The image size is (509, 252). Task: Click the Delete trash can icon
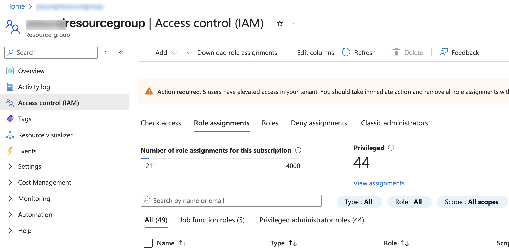click(x=396, y=52)
